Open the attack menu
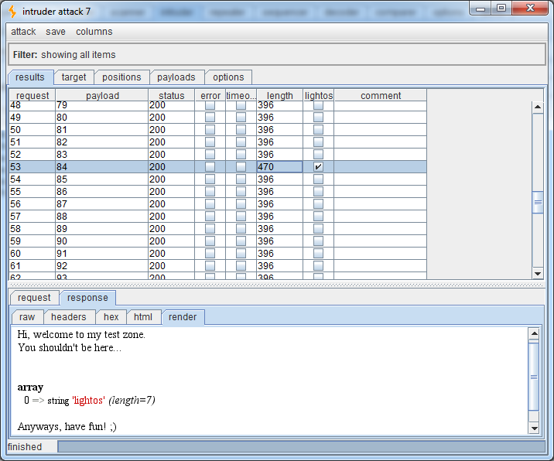Image resolution: width=554 pixels, height=461 pixels. point(23,32)
